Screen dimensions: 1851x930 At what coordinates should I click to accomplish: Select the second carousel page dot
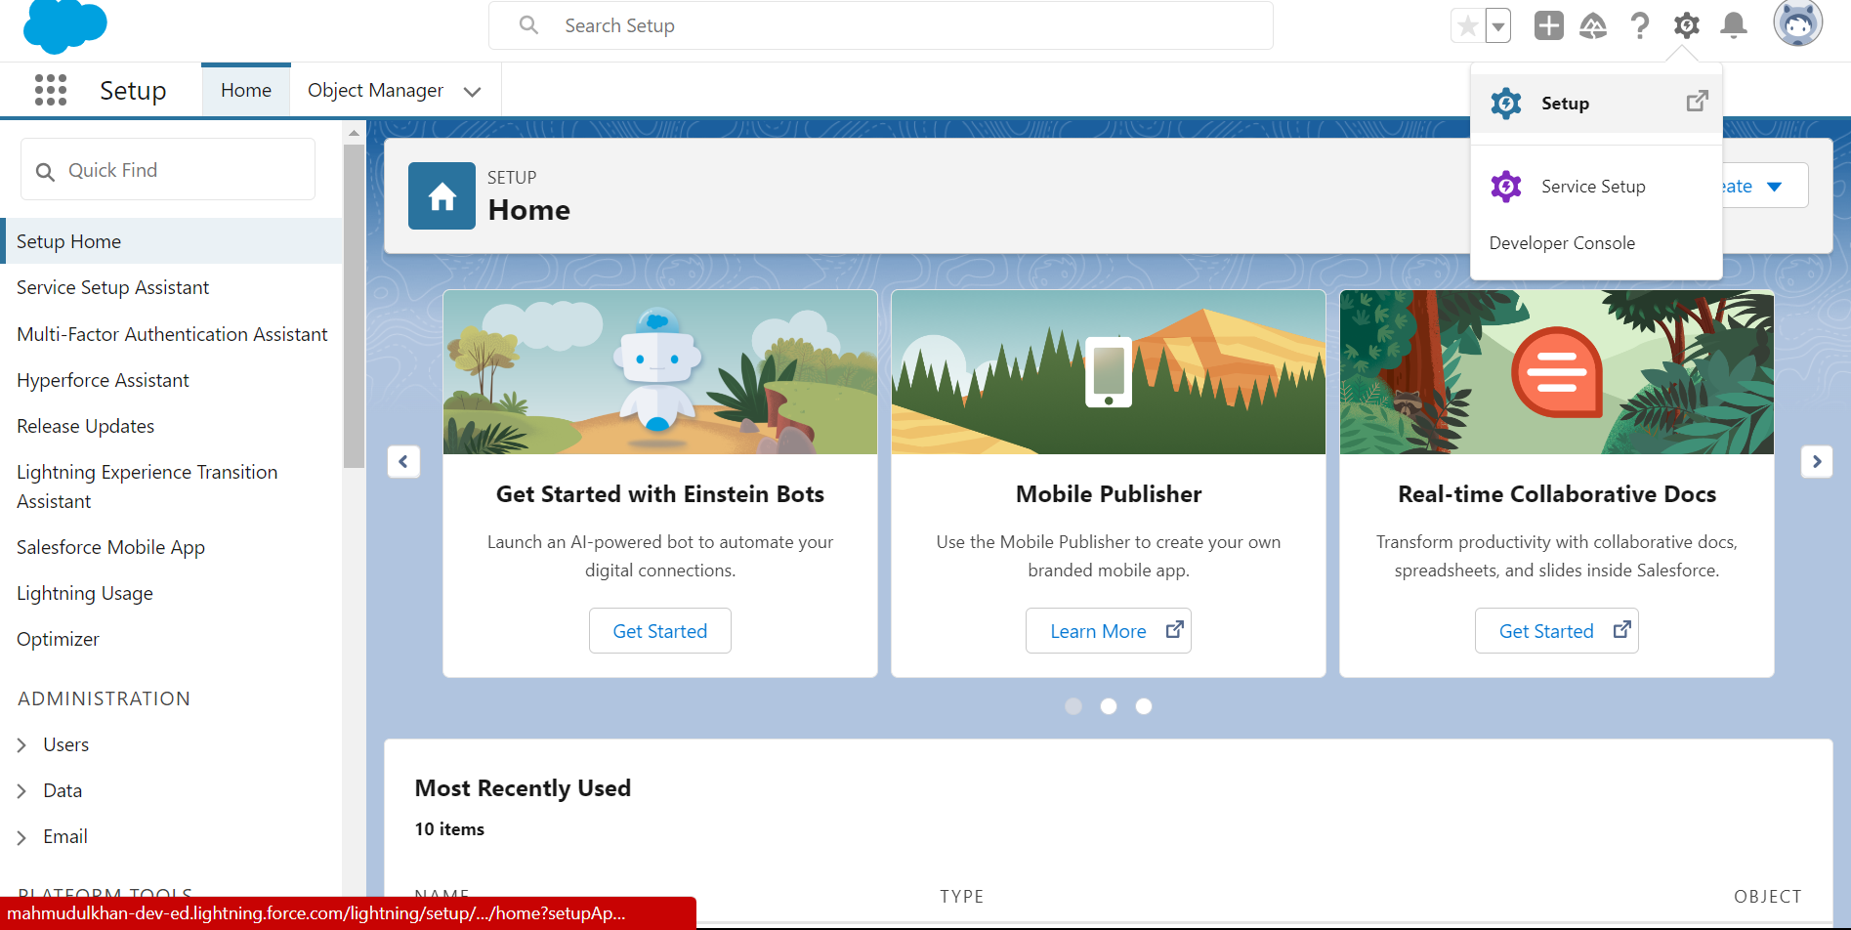point(1109,706)
